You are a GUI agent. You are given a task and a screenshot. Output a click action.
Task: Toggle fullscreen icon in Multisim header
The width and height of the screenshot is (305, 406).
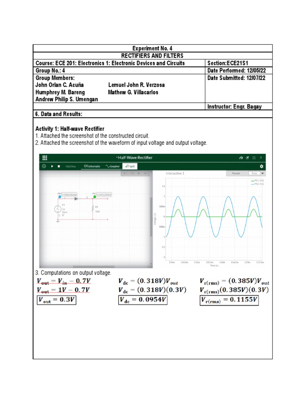click(254, 158)
